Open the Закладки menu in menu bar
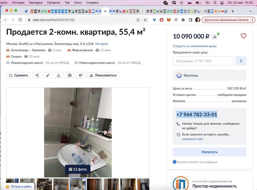The width and height of the screenshot is (257, 190). click(36, 3)
